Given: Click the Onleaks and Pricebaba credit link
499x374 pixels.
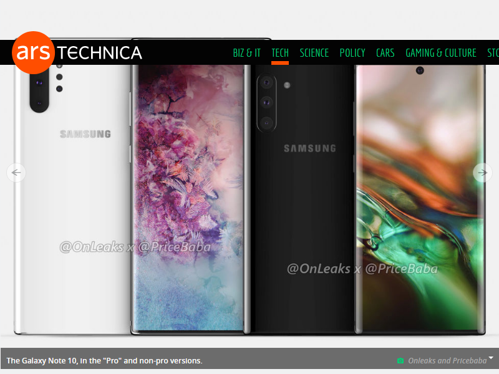Looking at the screenshot, I should (x=446, y=361).
